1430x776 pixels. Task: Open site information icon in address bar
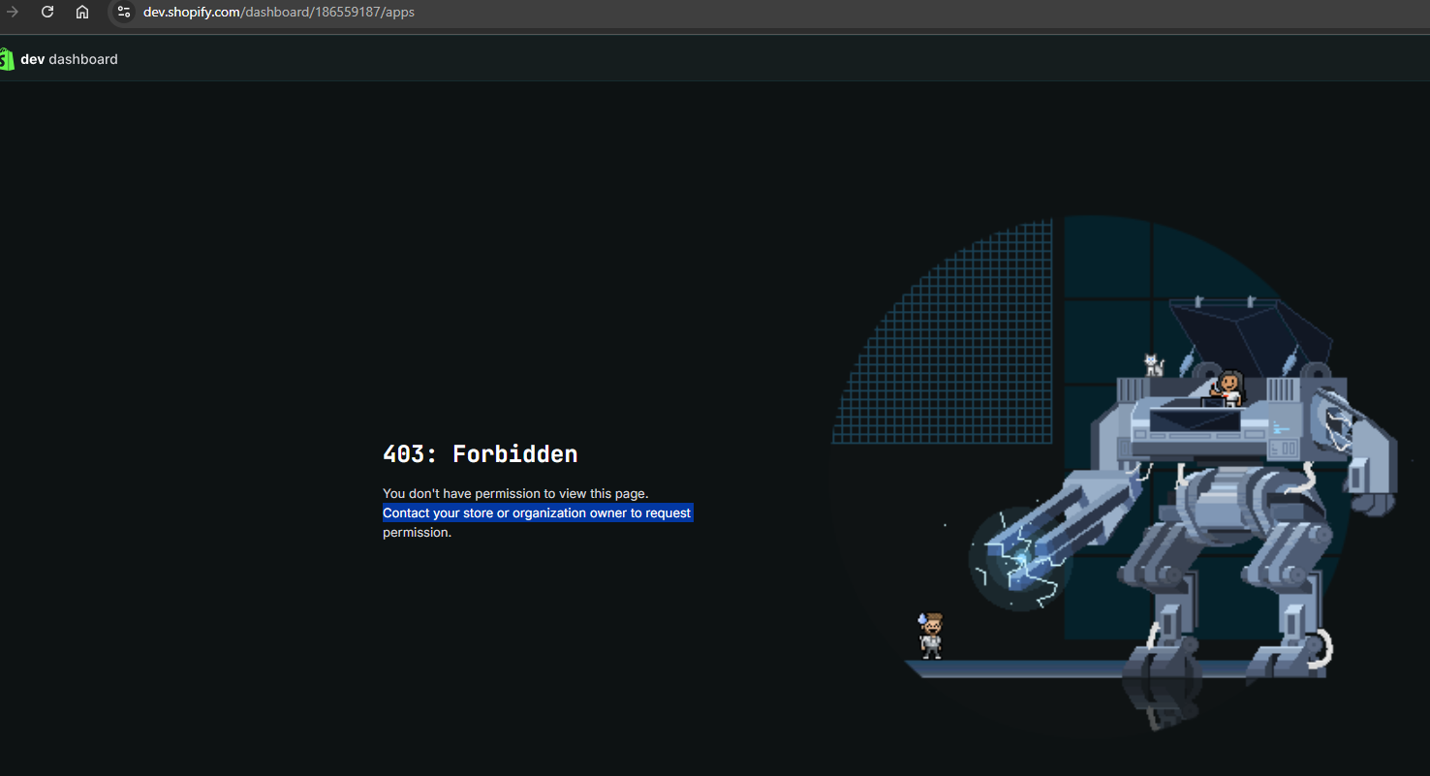(123, 13)
